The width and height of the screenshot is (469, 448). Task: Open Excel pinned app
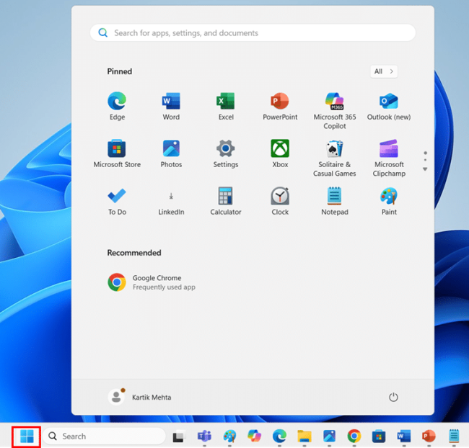point(226,106)
